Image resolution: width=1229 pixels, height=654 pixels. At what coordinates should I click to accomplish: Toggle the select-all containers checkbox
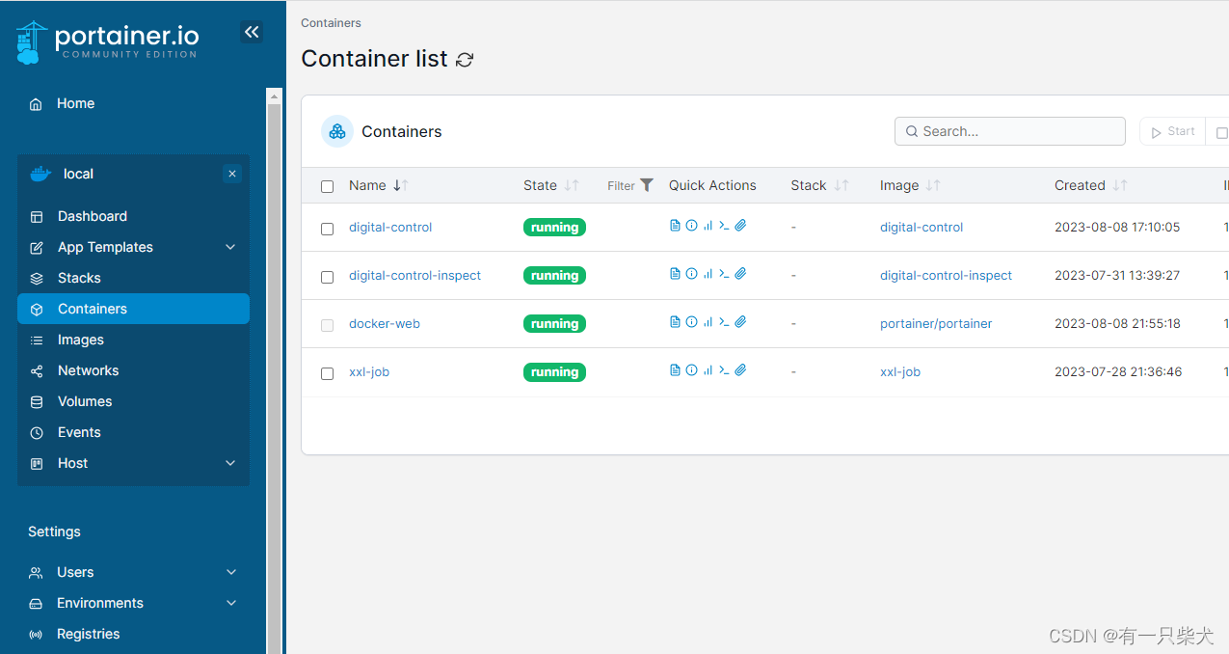pos(327,186)
